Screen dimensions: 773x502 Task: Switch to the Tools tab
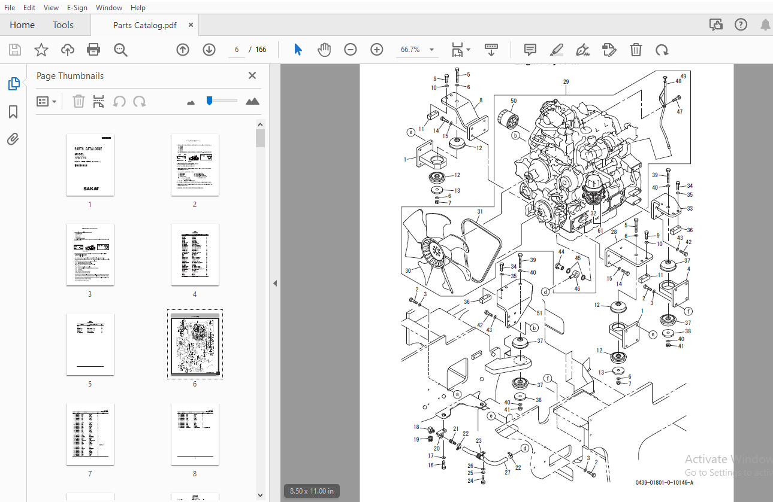(x=63, y=25)
